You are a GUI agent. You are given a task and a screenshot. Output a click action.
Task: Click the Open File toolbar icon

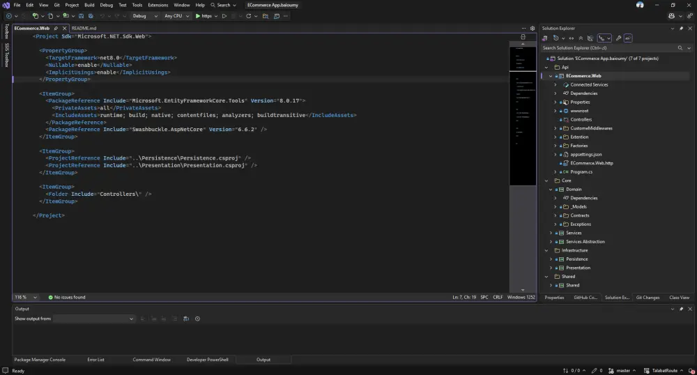coord(50,16)
